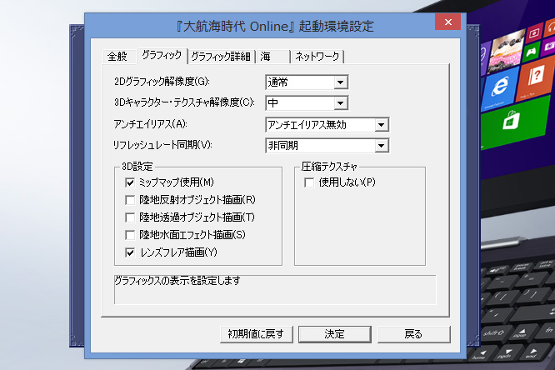
Task: Click the orange Help question-mark tile
Action: (535, 77)
